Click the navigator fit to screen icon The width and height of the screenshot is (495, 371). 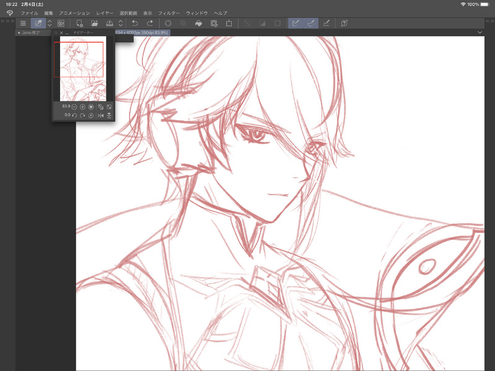101,107
